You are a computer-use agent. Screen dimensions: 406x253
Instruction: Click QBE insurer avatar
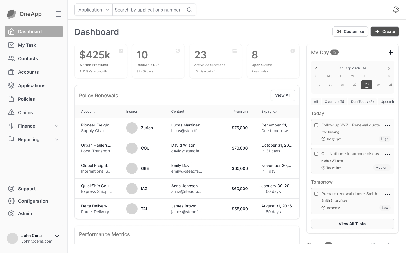tap(132, 168)
